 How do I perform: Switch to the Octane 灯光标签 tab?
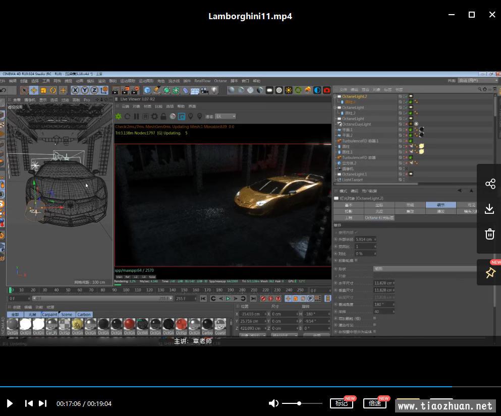[x=379, y=218]
